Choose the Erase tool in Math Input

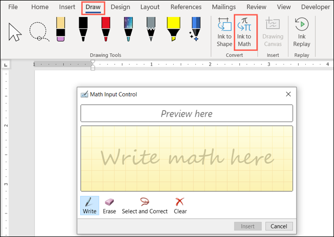(109, 206)
